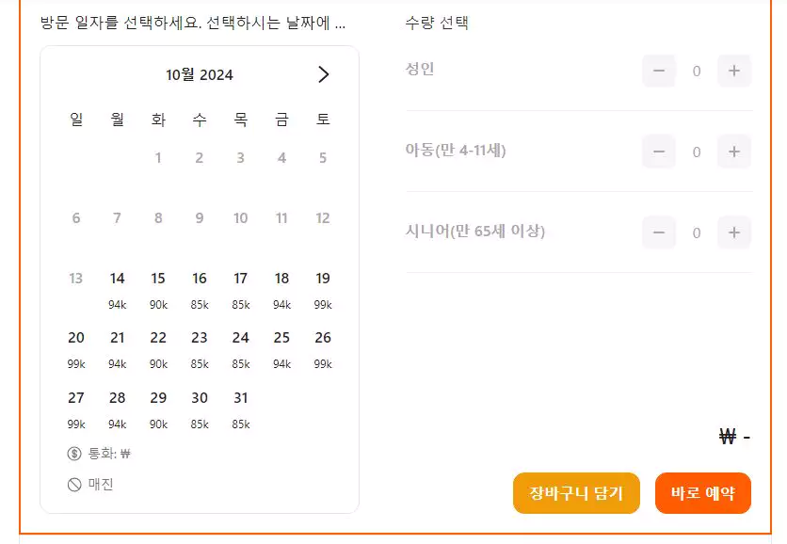Increase 성인 quantity with plus icon
The width and height of the screenshot is (787, 544).
pyautogui.click(x=733, y=71)
